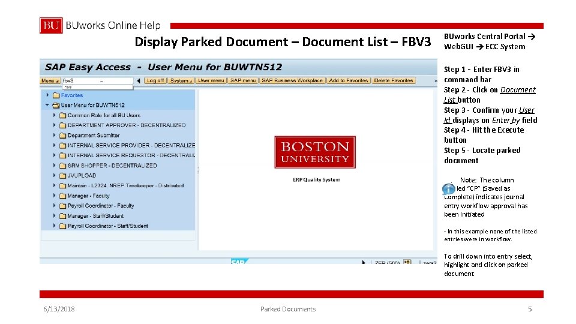Click the SAP logo in status bar
Viewport: 576px width, 324px height.
click(239, 261)
